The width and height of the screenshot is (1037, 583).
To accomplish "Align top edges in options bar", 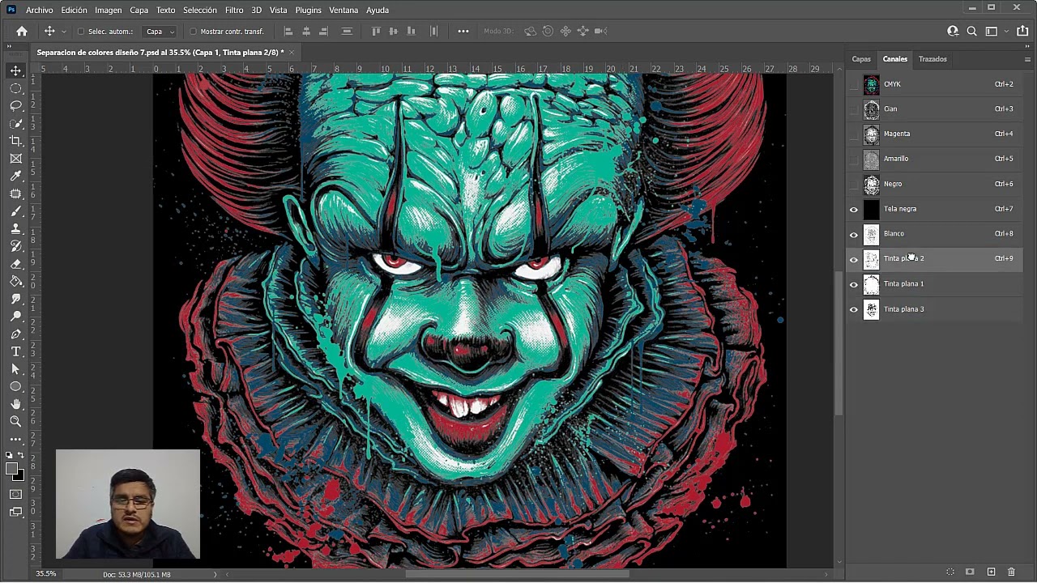I will click(376, 32).
